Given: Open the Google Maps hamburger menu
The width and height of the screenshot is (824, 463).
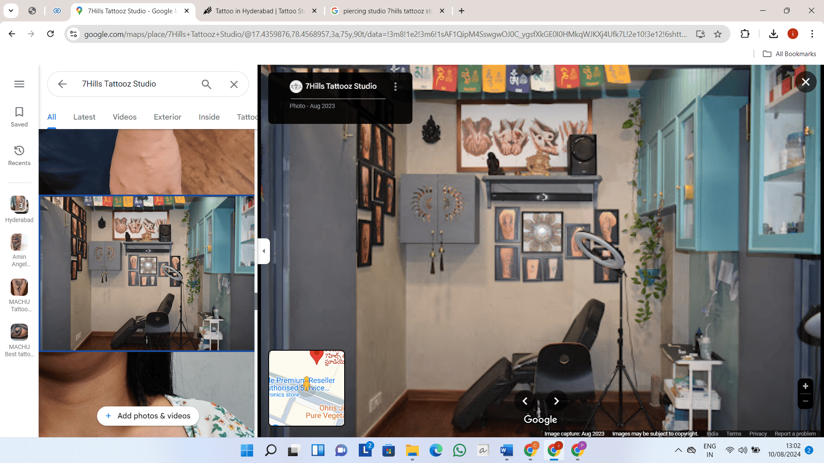Looking at the screenshot, I should tap(19, 84).
